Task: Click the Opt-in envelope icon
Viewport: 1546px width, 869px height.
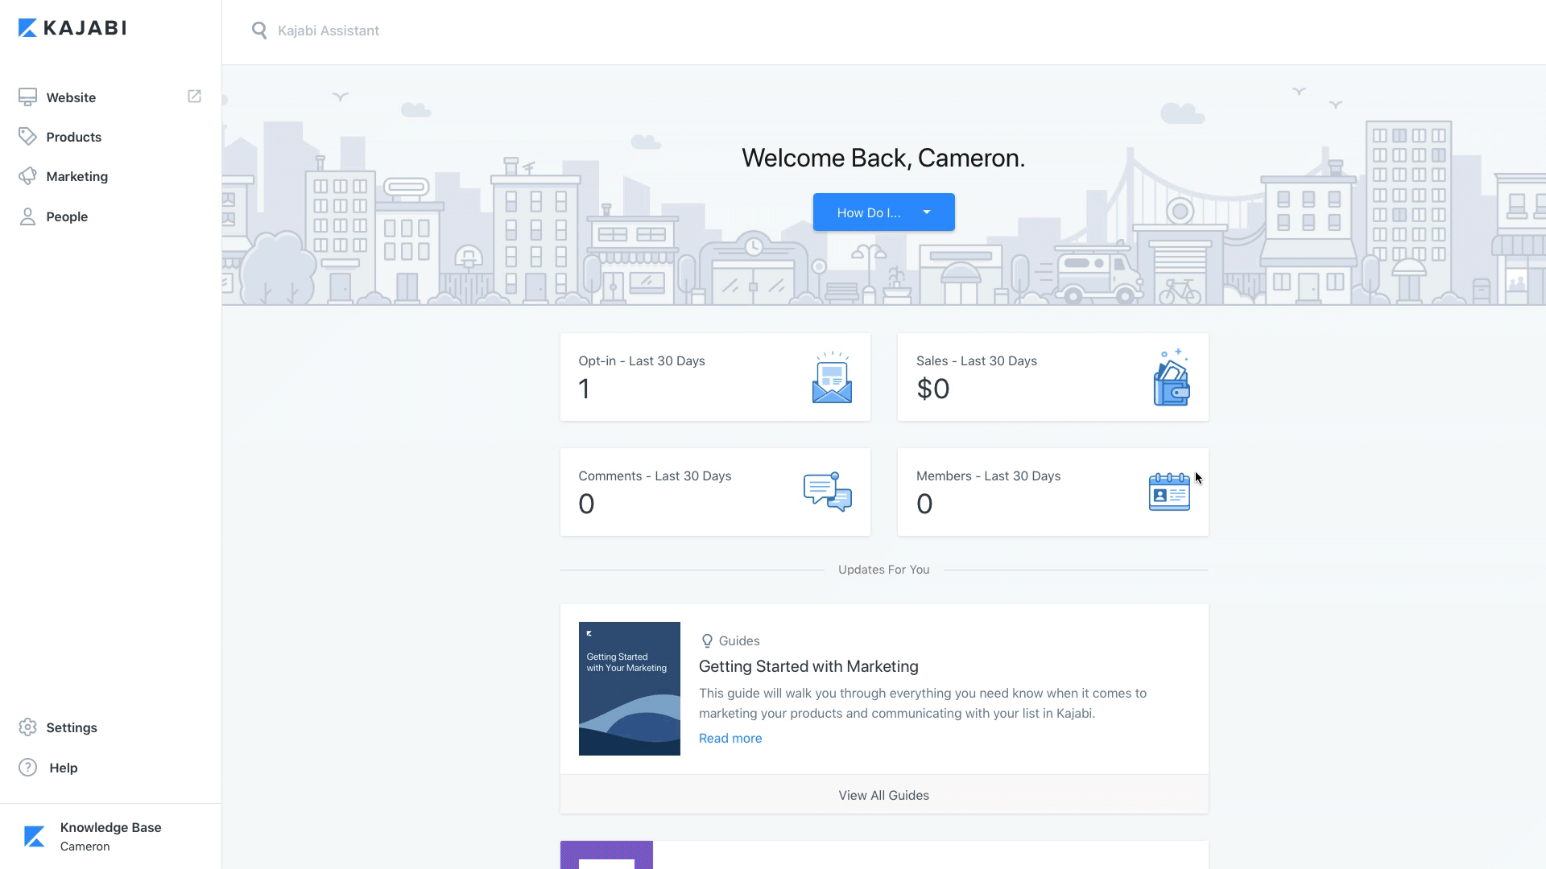Action: (x=832, y=377)
